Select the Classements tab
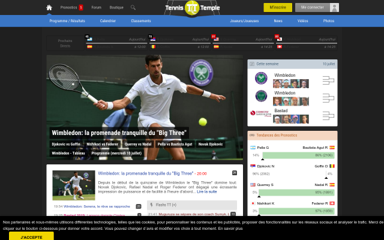Viewport: 384px width, 240px height. point(141,21)
